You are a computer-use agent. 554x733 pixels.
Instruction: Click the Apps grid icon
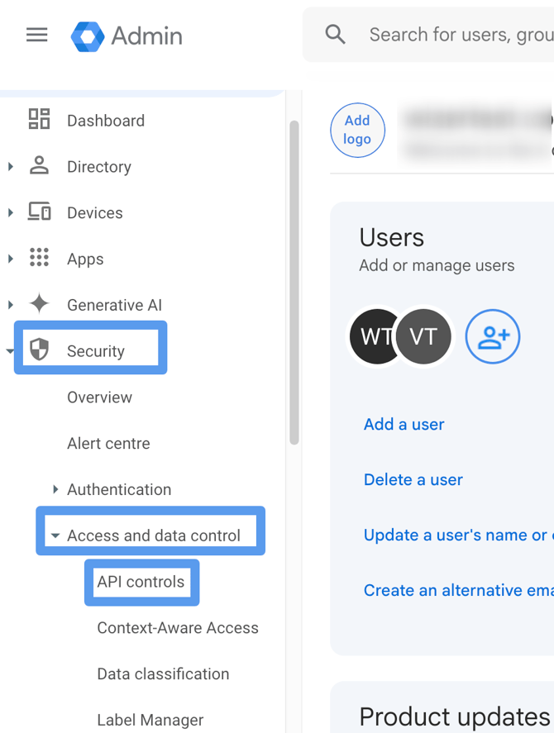click(x=39, y=259)
